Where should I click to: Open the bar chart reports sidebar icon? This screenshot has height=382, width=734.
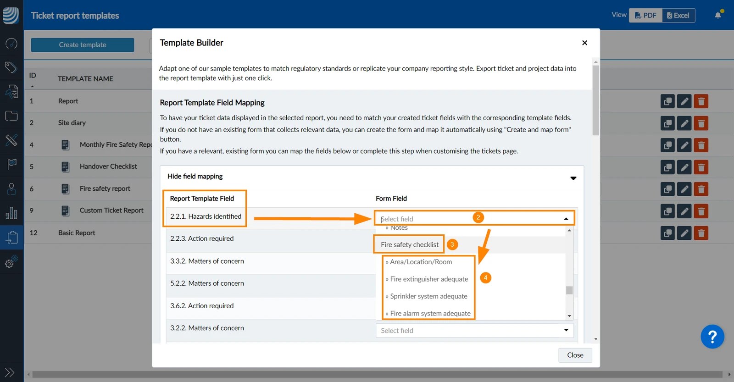11,213
